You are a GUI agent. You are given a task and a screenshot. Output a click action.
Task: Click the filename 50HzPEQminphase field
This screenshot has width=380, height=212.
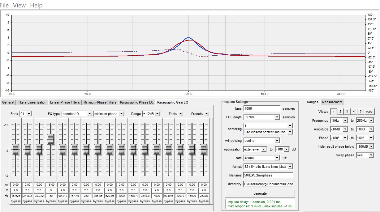pyautogui.click(x=268, y=175)
